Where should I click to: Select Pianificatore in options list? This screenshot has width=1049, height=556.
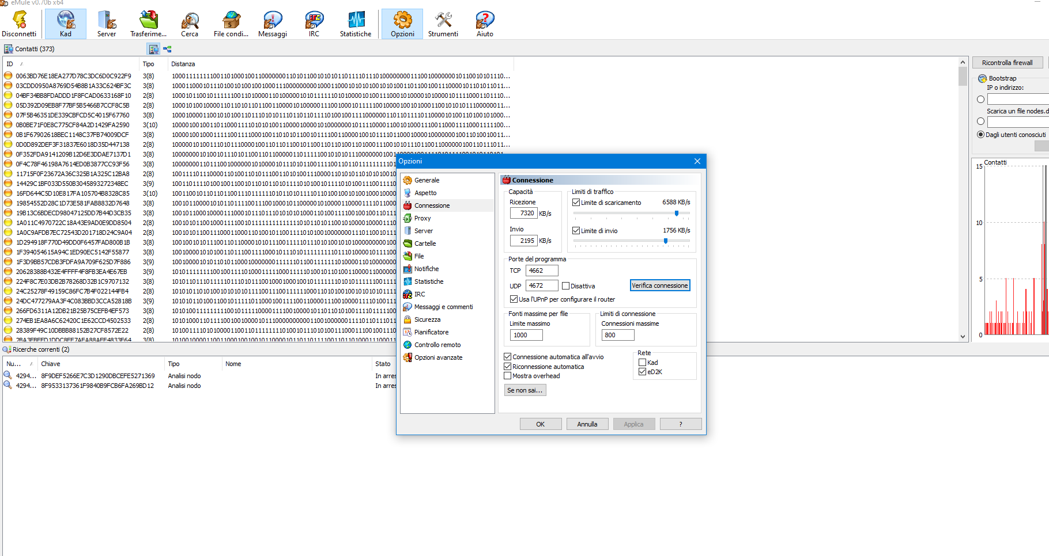pos(431,332)
